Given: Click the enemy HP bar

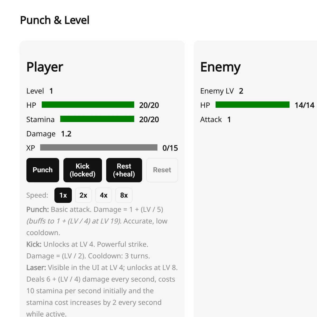Looking at the screenshot, I should tap(253, 105).
